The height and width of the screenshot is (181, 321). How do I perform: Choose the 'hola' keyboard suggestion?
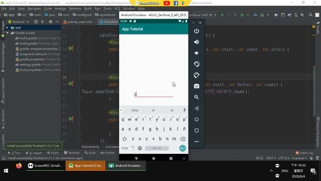point(134,110)
